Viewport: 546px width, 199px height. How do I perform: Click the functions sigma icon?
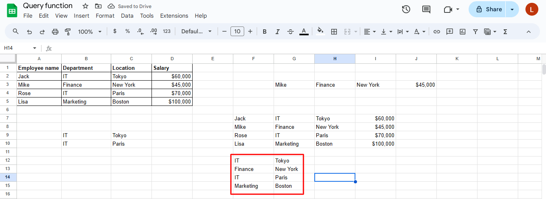505,31
